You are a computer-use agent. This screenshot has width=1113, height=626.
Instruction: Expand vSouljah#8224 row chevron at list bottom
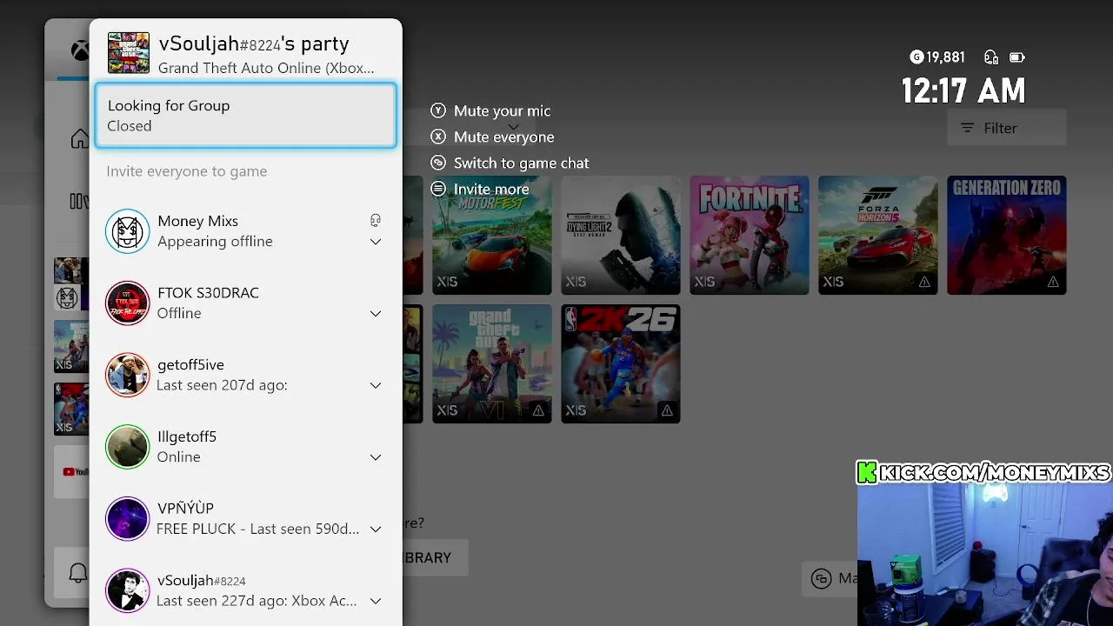click(x=376, y=601)
